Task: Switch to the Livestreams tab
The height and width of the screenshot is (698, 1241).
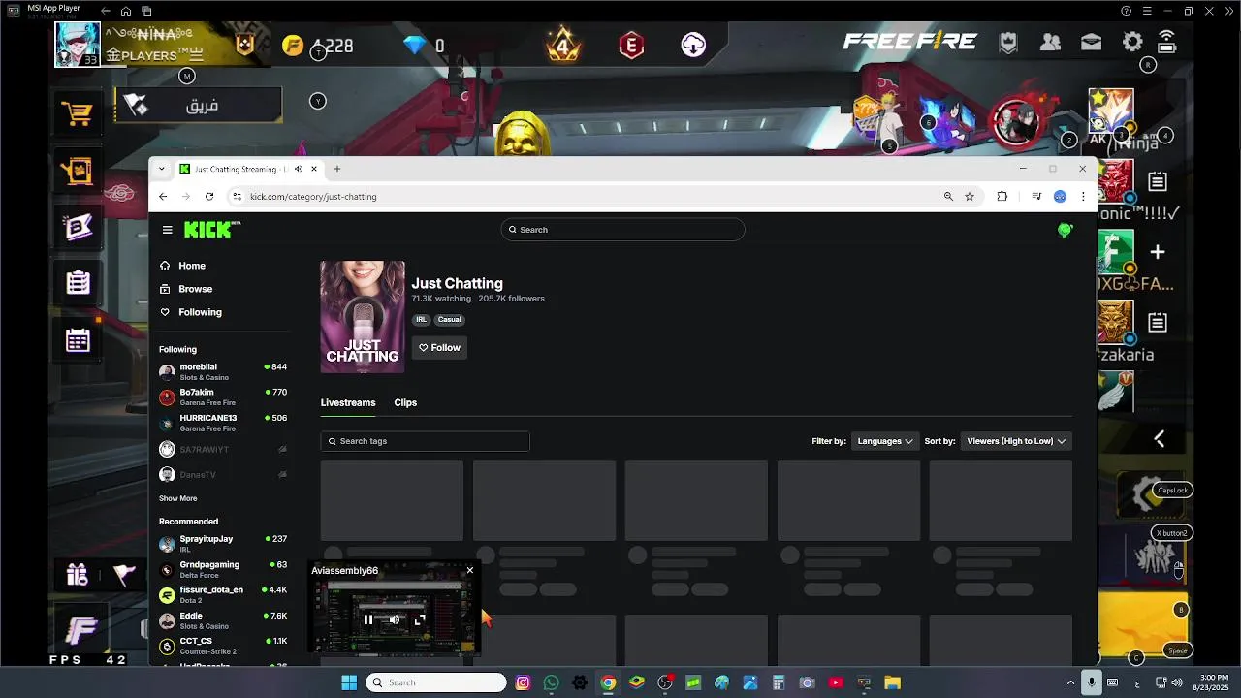Action: click(x=348, y=402)
